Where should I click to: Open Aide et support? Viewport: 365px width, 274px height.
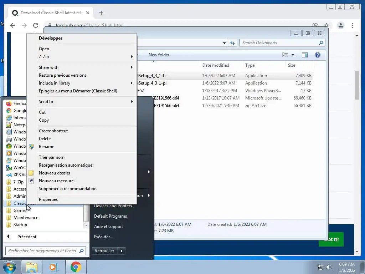[108, 227]
